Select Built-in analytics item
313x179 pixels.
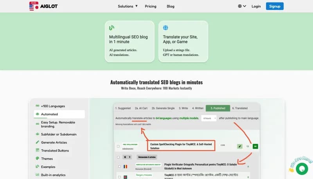tap(59, 175)
